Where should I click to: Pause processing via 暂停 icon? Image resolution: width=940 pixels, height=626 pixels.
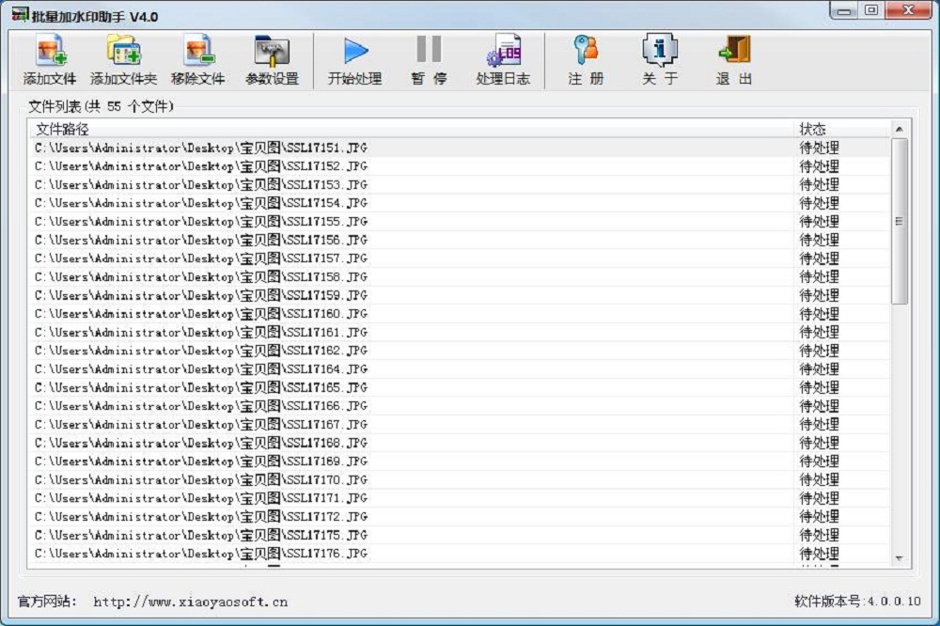429,51
